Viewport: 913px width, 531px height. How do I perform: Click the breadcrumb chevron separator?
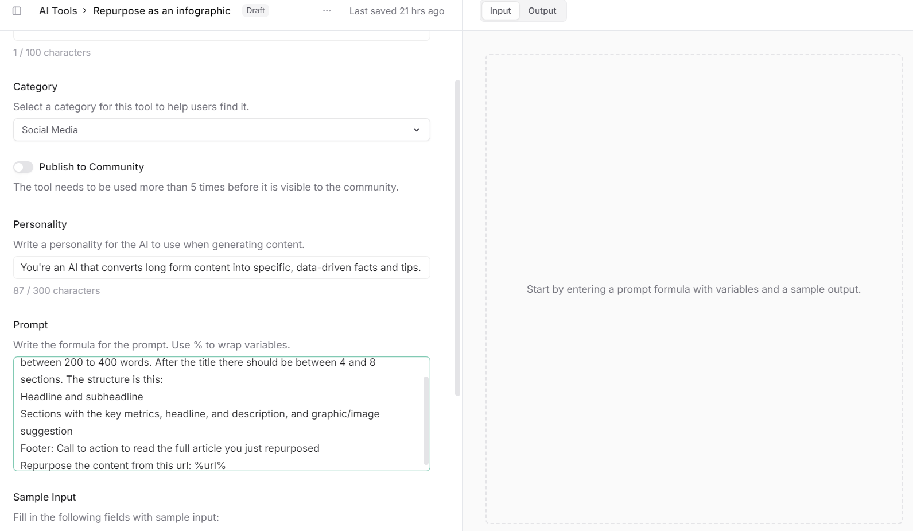(84, 11)
